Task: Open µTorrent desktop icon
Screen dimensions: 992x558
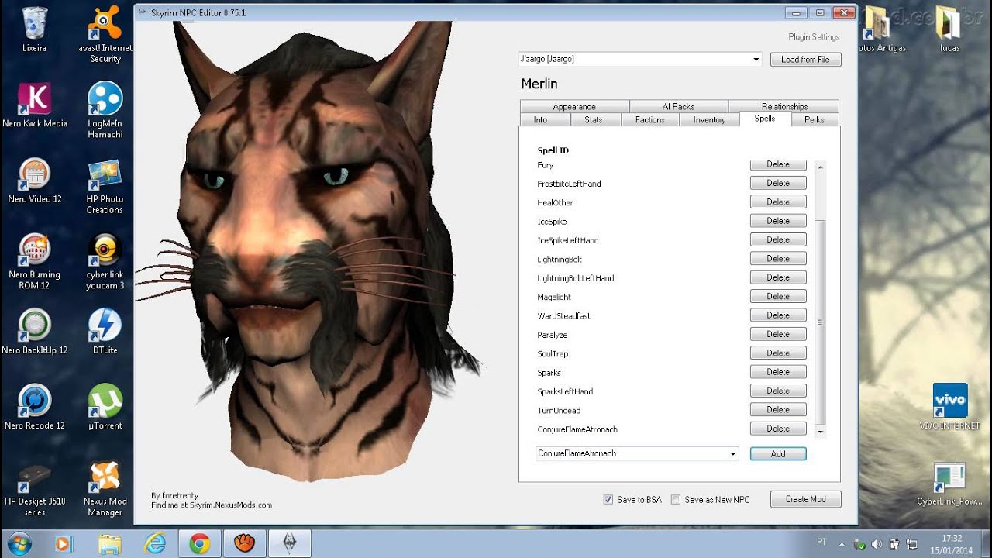Action: pos(105,407)
